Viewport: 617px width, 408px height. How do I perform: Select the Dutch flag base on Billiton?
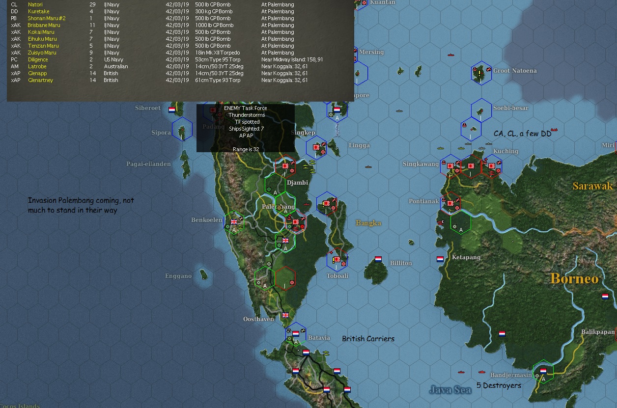[x=378, y=259]
